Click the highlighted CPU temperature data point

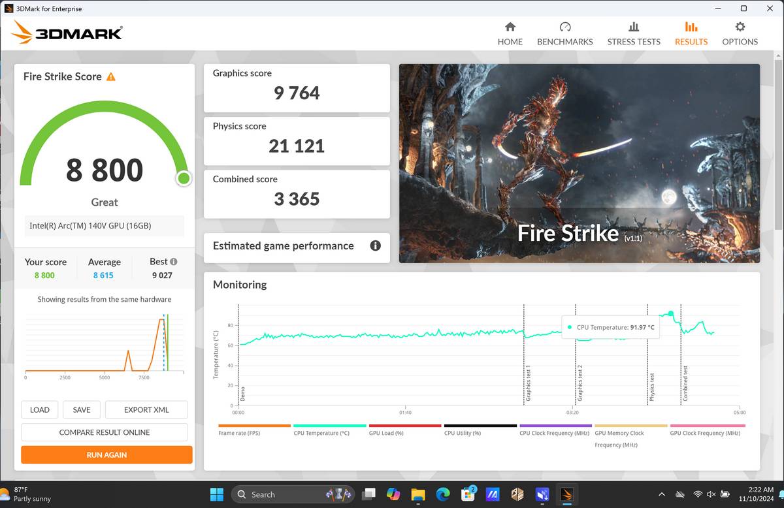[x=670, y=313]
